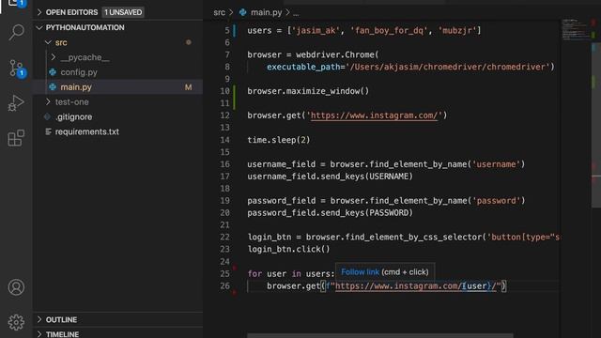This screenshot has height=338, width=601.
Task: Click password_field.send_keys(PASSWORD) line
Action: tap(330, 213)
